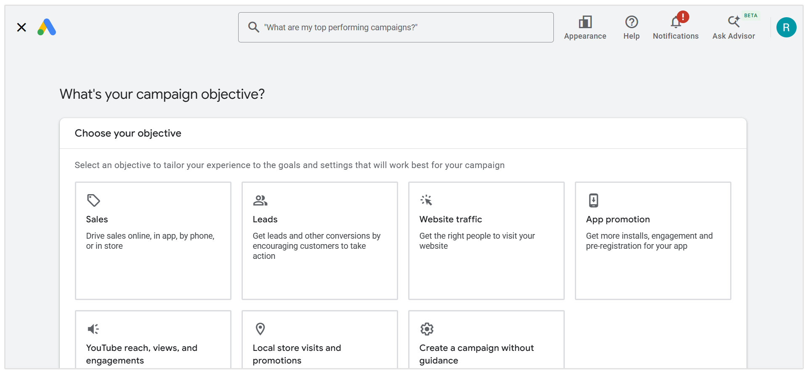Select the YouTube reach megaphone icon

tap(93, 329)
